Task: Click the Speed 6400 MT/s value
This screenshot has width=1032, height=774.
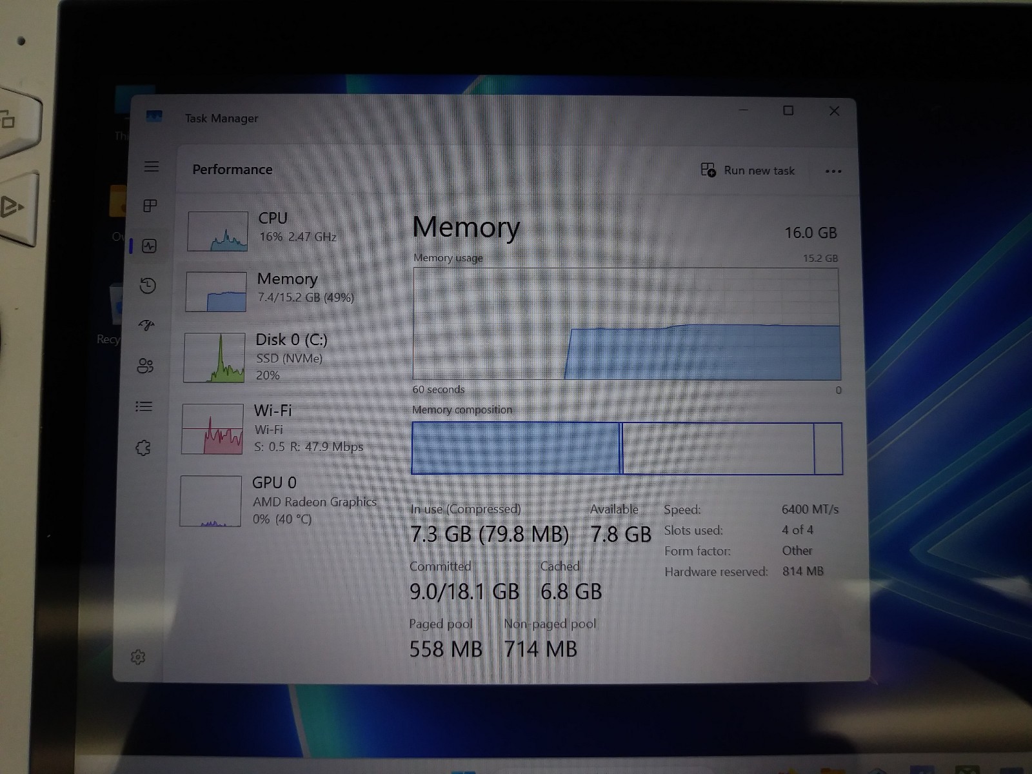Action: point(810,509)
